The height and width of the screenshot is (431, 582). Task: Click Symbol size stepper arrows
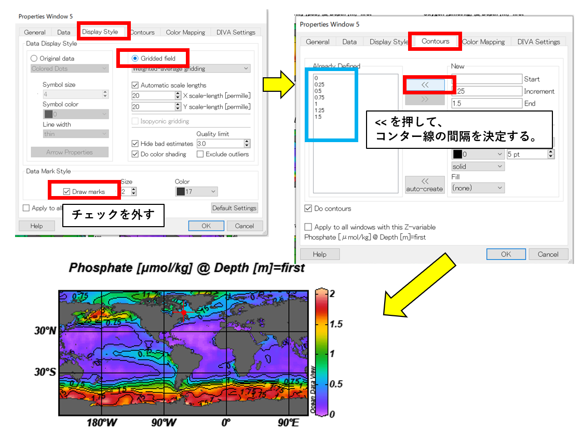click(105, 94)
